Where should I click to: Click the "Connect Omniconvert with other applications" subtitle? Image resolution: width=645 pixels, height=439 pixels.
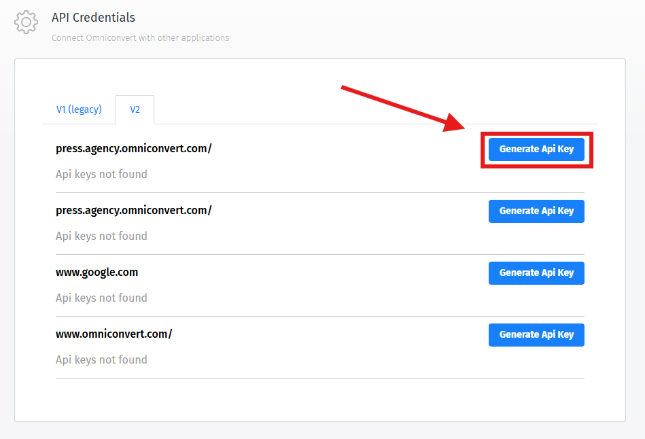tap(140, 38)
